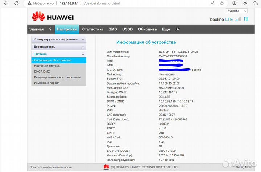Image resolution: width=261 pixels, height=172 pixels.
Task: Click WAN IP value 10.247.161.19
Action: click(168, 92)
